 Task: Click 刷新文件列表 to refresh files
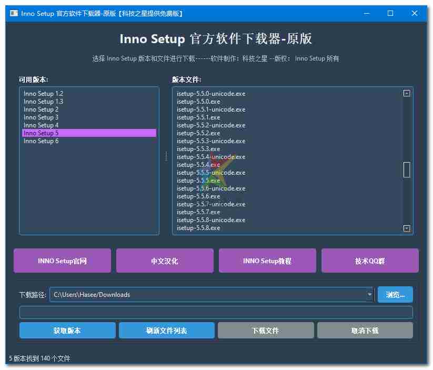click(166, 331)
